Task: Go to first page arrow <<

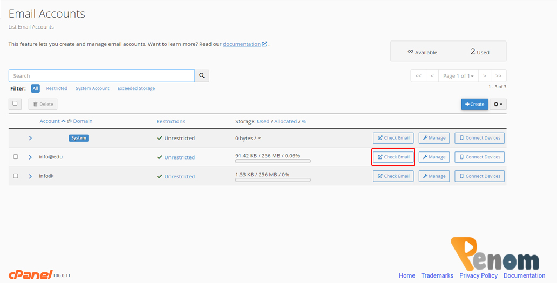Action: [418, 76]
